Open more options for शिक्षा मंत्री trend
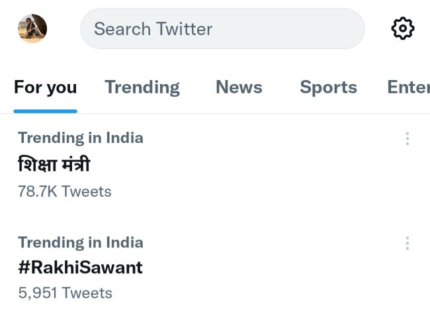This screenshot has width=430, height=321. 407,138
